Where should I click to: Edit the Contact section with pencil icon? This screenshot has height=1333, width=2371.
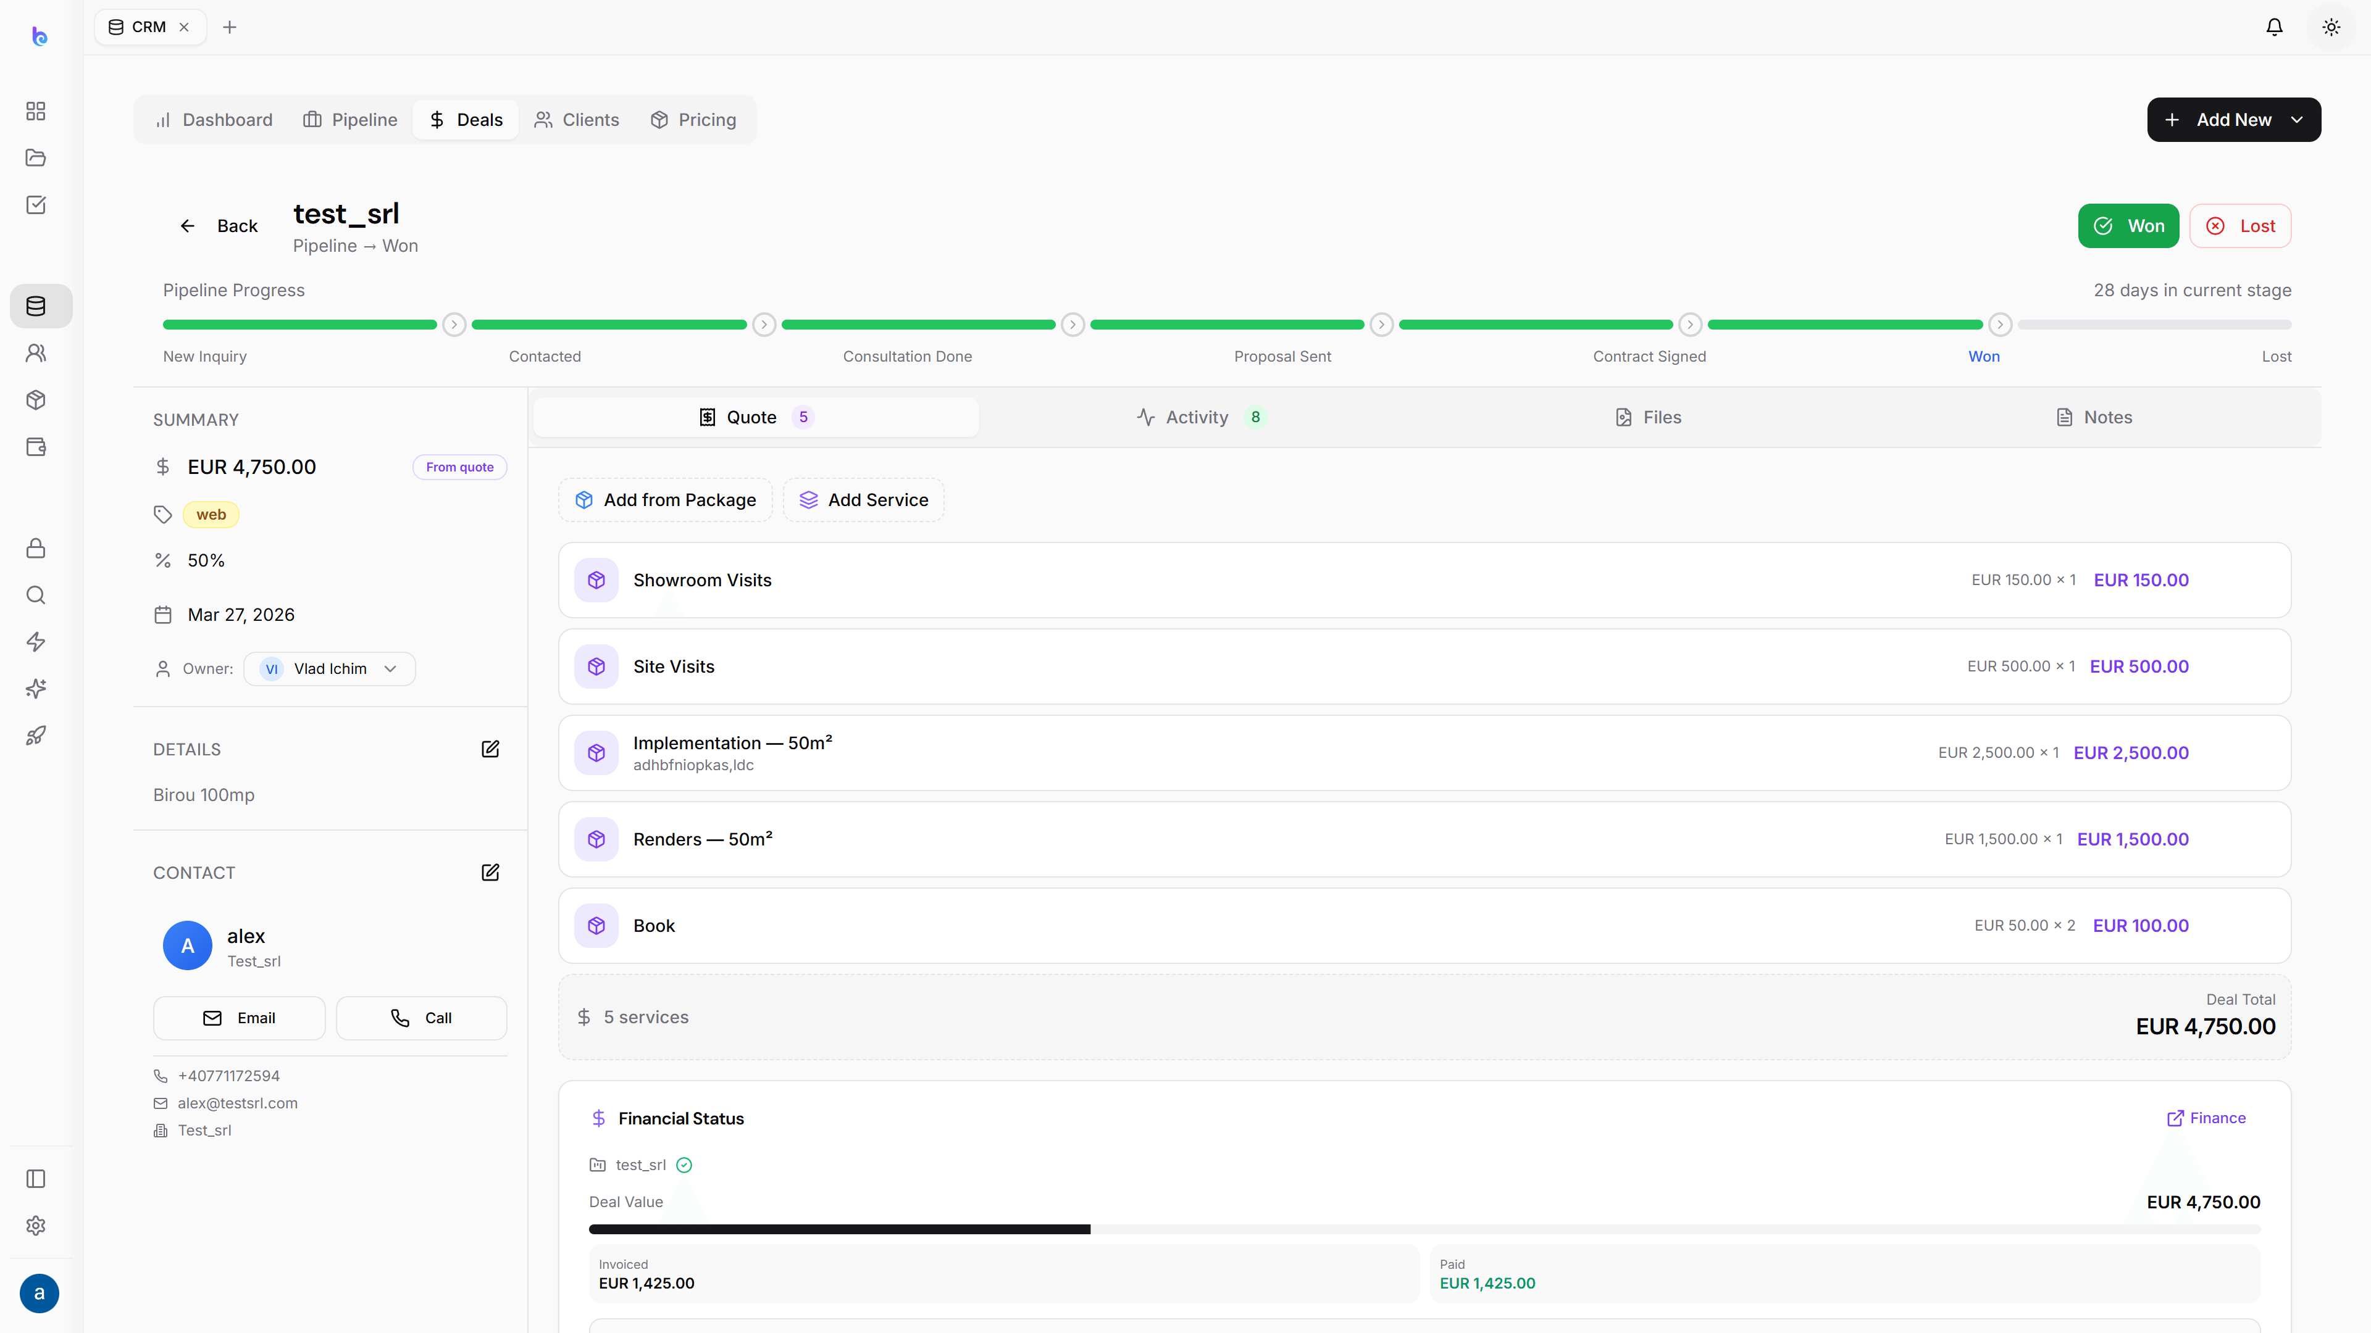491,872
